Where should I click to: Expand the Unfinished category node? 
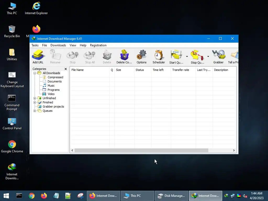(x=35, y=98)
